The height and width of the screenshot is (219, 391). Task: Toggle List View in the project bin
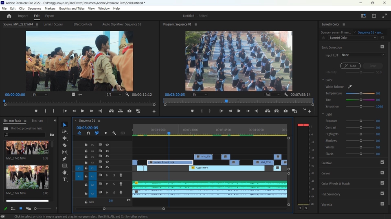pos(13,208)
